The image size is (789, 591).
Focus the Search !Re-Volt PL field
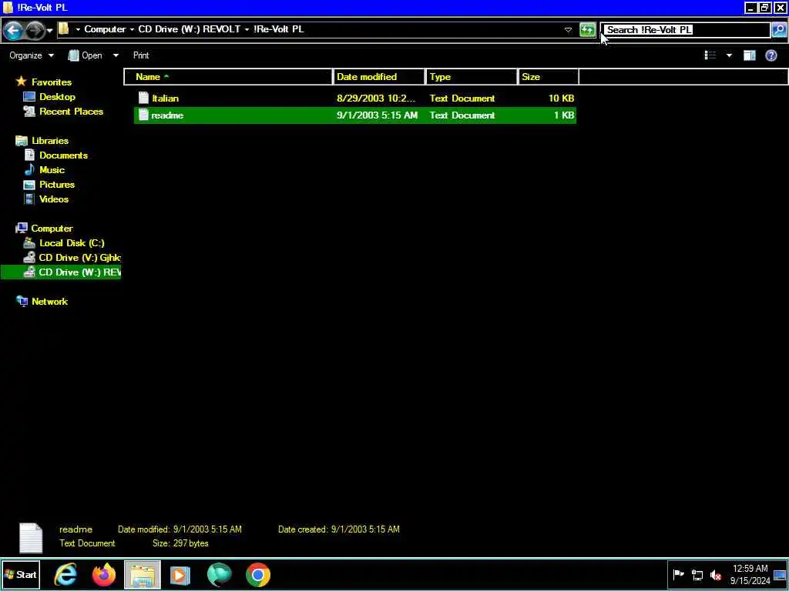click(x=687, y=30)
